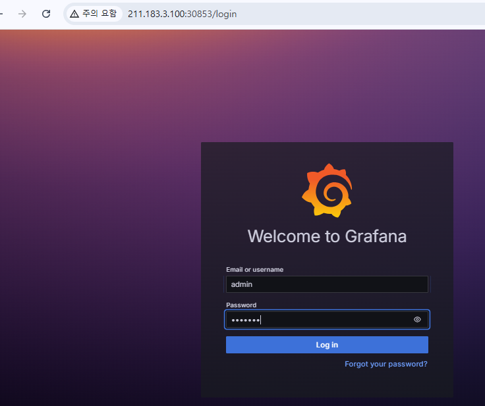The width and height of the screenshot is (485, 406).
Task: Select the address bar URL 211.183.3.100:30853/login
Action: 182,14
